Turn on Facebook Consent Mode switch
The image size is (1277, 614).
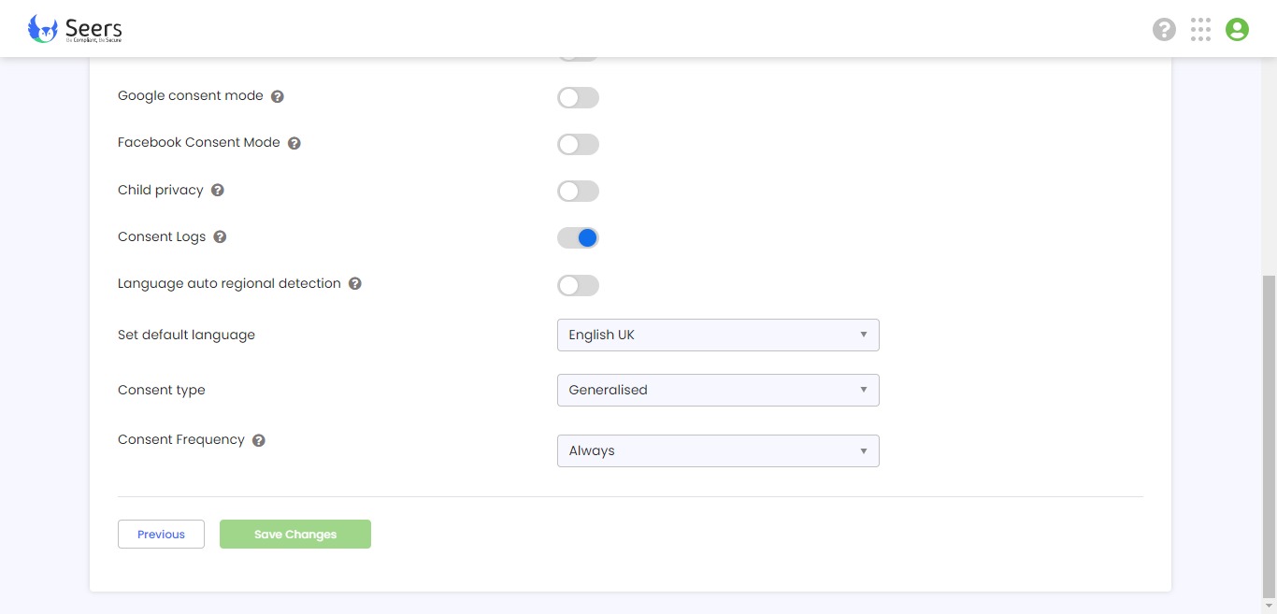[x=578, y=145]
